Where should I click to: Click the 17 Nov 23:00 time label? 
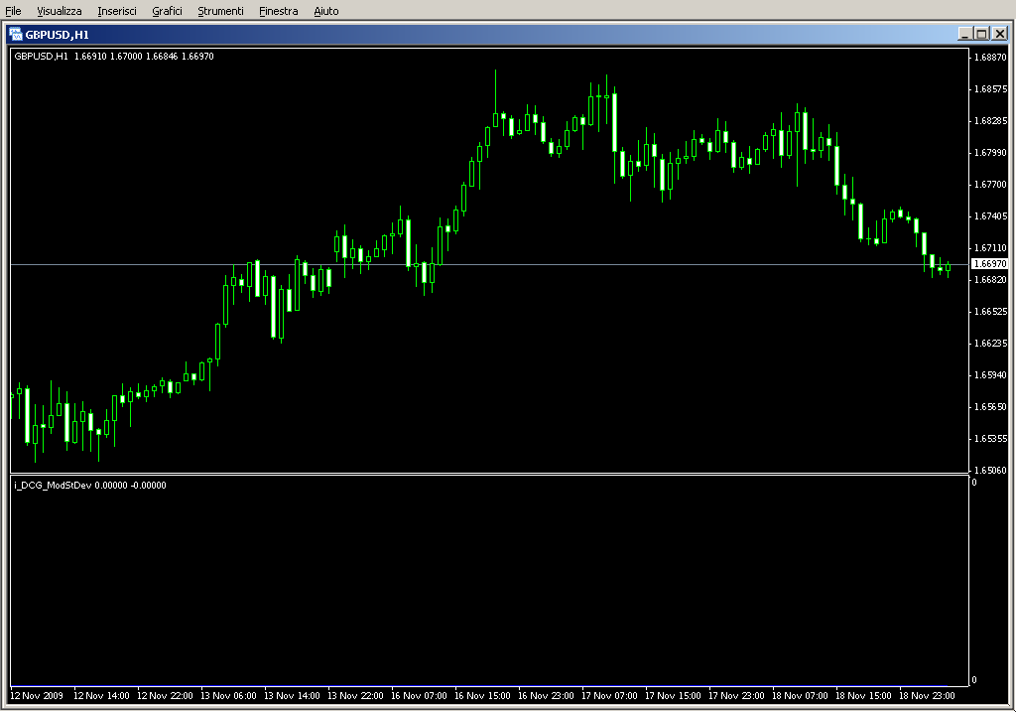click(737, 696)
